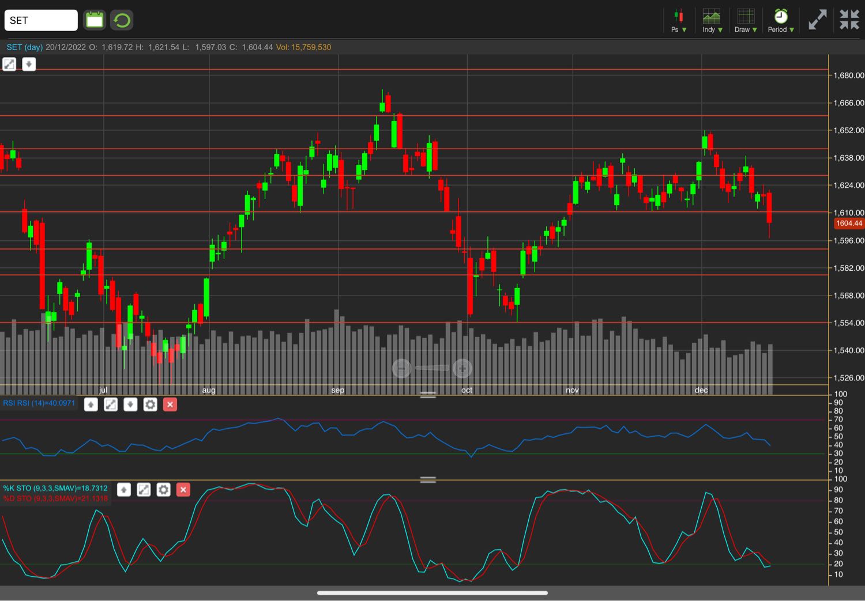Viewport: 865px width, 601px height.
Task: Click the C: 1,604.44 close value in header
Action: click(x=251, y=47)
